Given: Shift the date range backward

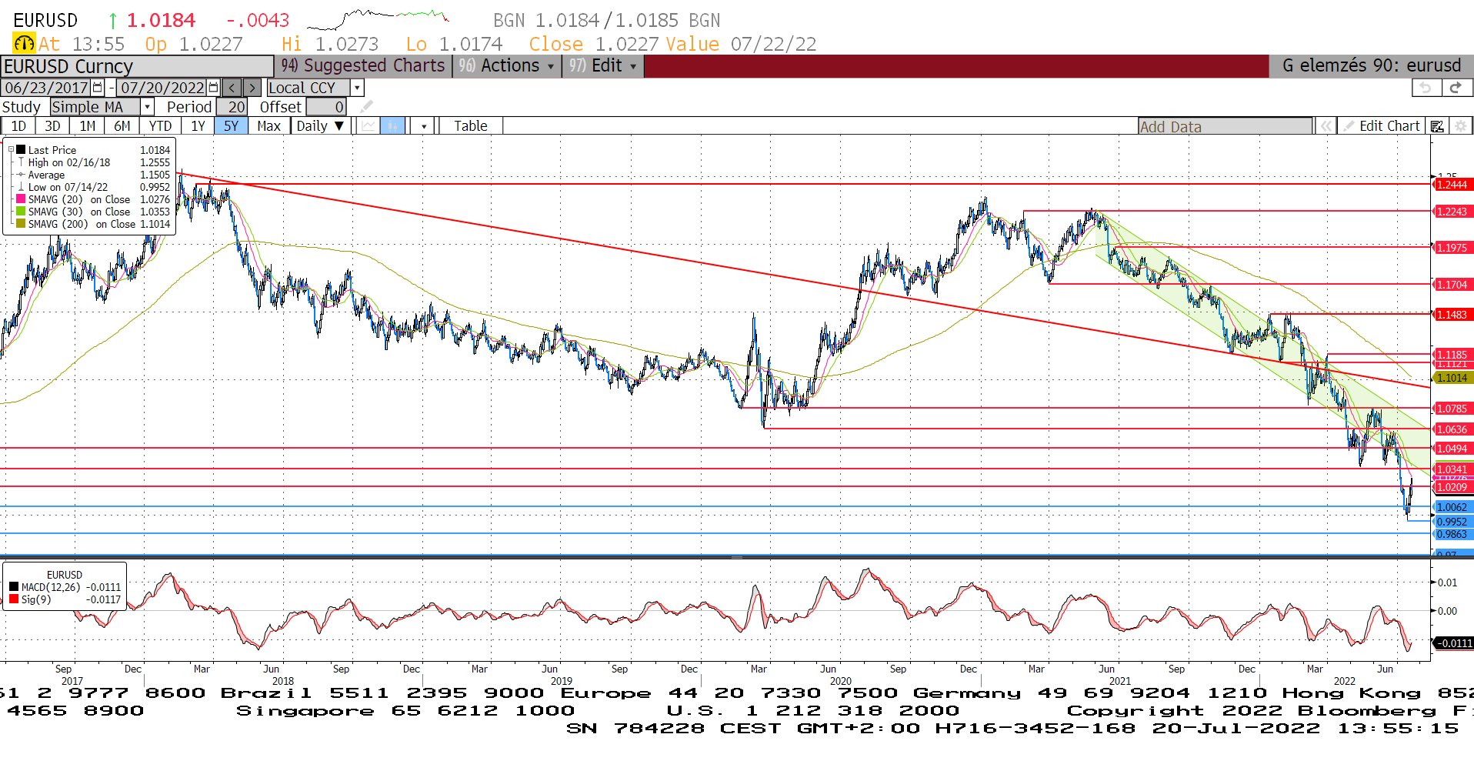Looking at the screenshot, I should 232,88.
